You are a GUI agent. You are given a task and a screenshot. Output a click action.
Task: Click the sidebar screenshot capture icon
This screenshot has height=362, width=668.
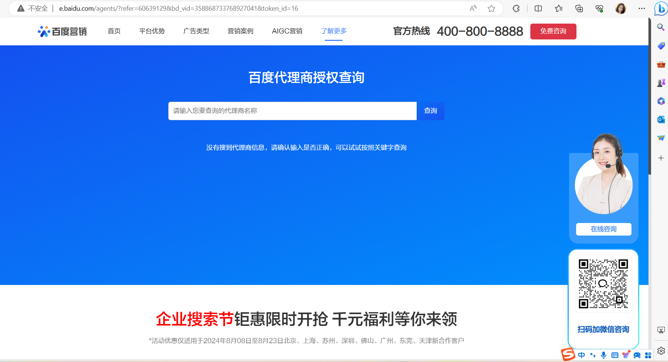pos(661,330)
